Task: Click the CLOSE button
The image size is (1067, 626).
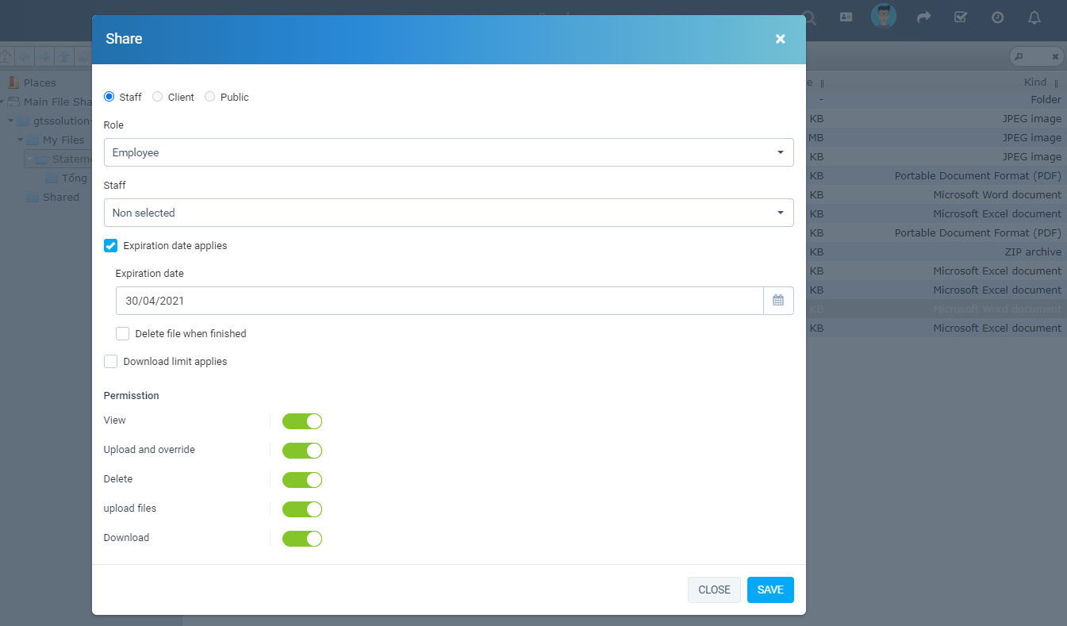Action: tap(714, 590)
